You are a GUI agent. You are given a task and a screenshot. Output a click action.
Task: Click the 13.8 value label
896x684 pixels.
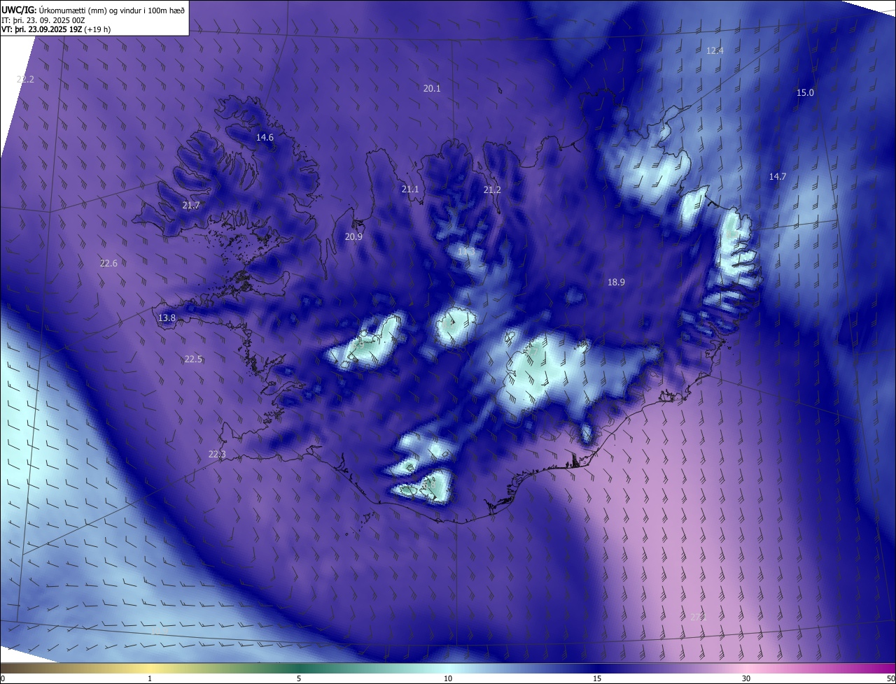167,318
